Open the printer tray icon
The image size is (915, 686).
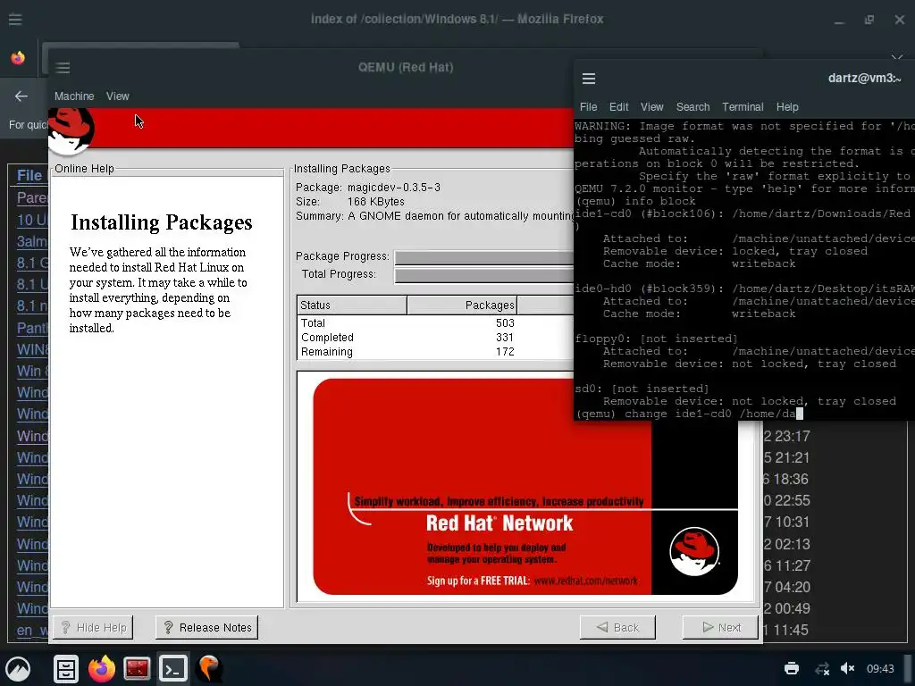click(x=792, y=668)
